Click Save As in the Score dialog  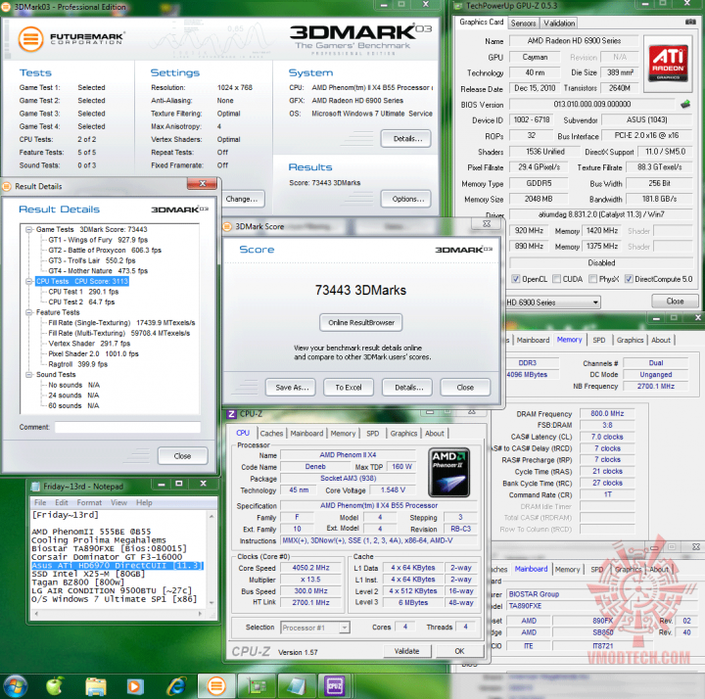click(291, 388)
